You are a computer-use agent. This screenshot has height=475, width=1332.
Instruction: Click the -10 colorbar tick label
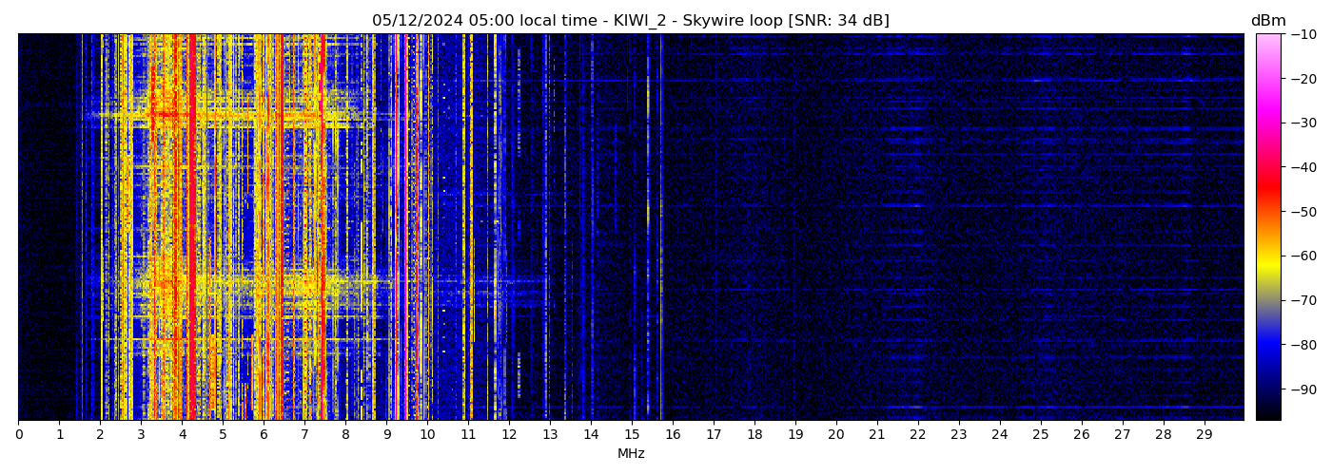1304,34
